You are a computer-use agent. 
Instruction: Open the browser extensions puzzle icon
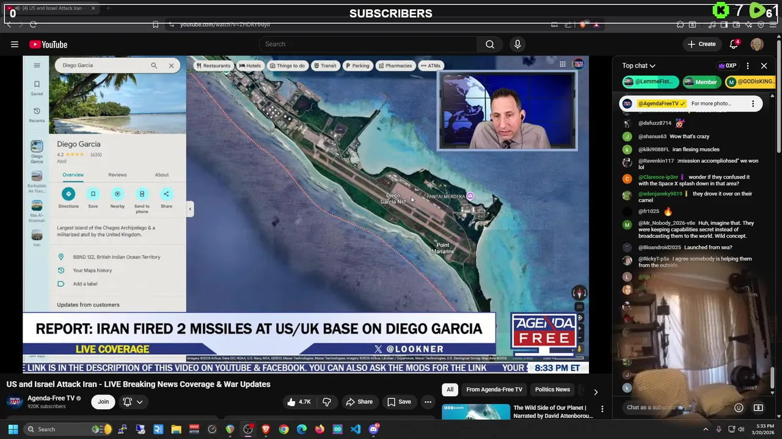(680, 24)
